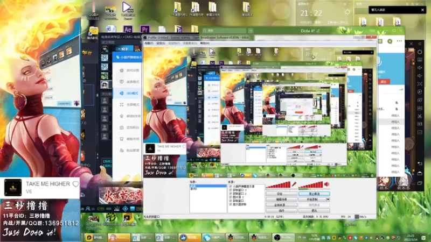Viewport: 431px width, 242px height.
Task: Mute the desktop speaker icon in main OBS window
Action: 326,184
